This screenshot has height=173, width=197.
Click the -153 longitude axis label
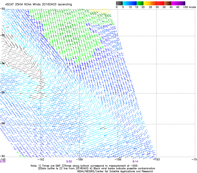157,159
